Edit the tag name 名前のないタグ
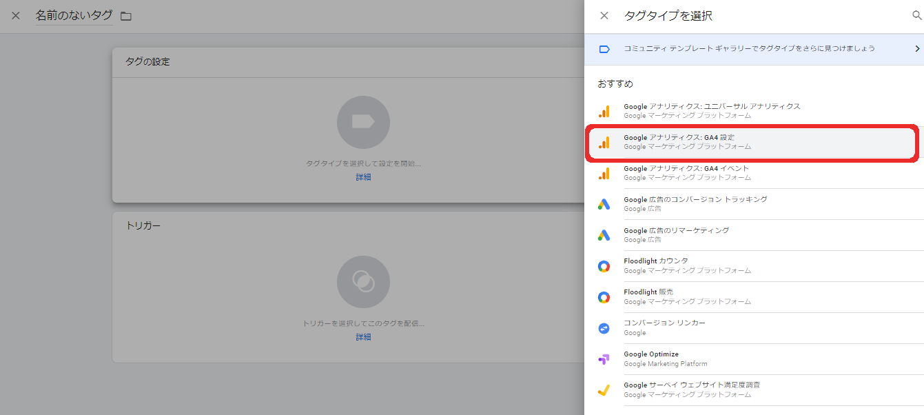The image size is (924, 415). click(x=74, y=15)
